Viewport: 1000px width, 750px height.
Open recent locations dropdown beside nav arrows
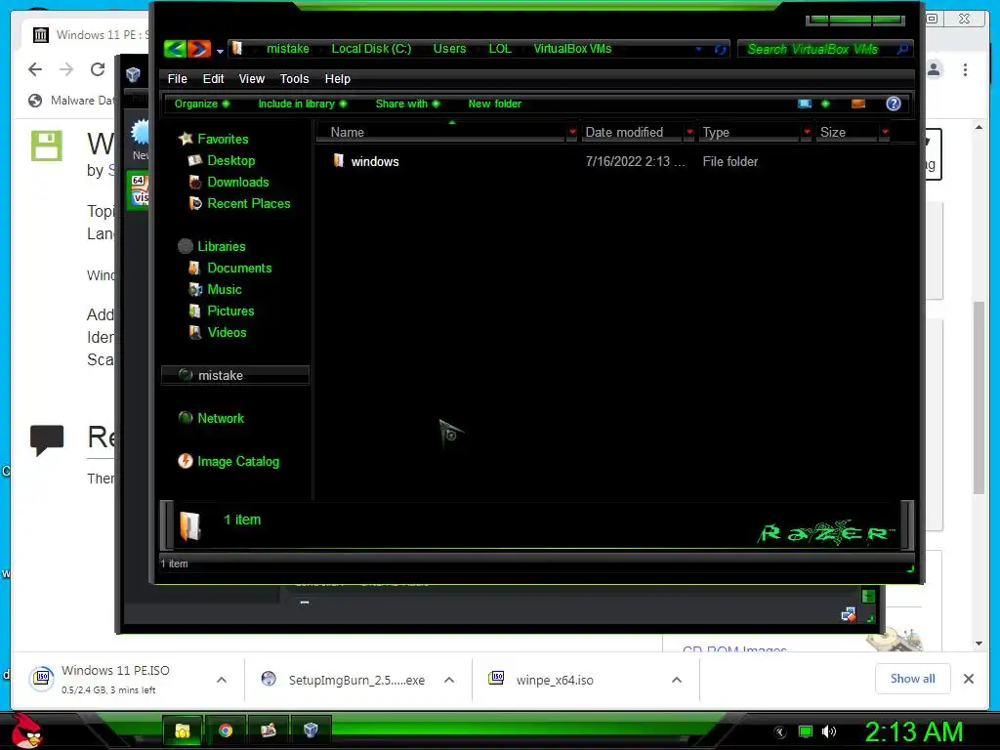click(220, 51)
